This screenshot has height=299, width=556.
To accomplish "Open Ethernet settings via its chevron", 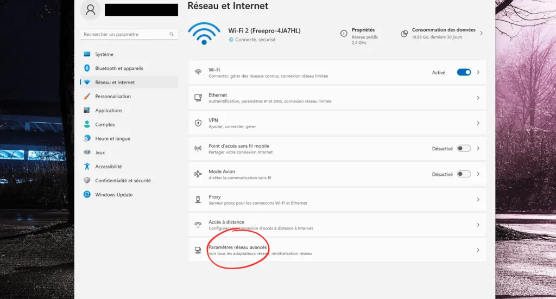I will (478, 98).
